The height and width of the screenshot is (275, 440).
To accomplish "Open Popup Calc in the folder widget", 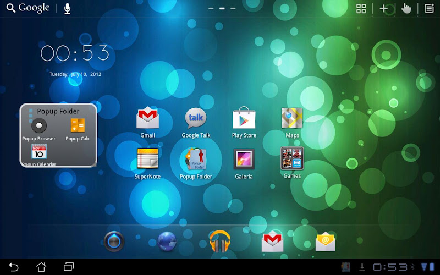I will 78,130.
